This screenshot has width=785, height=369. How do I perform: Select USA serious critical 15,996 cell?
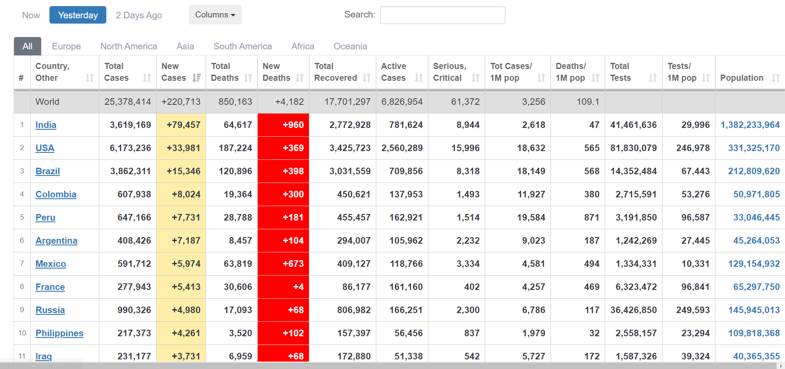(x=457, y=148)
